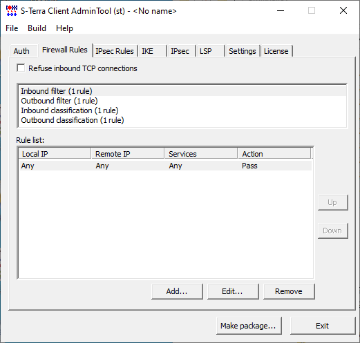Open the Build menu
This screenshot has width=360, height=343.
(x=37, y=28)
